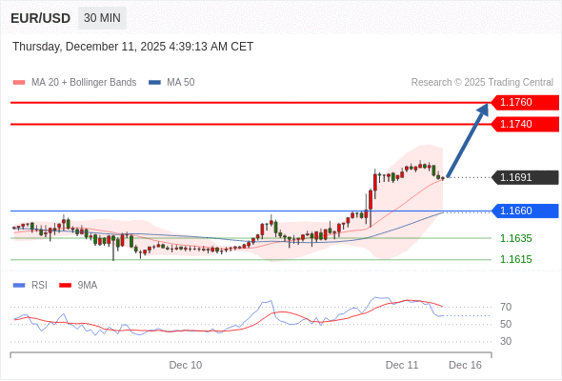Click the 1.1635 support level label
Viewport: 562px width, 381px height.
(515, 238)
